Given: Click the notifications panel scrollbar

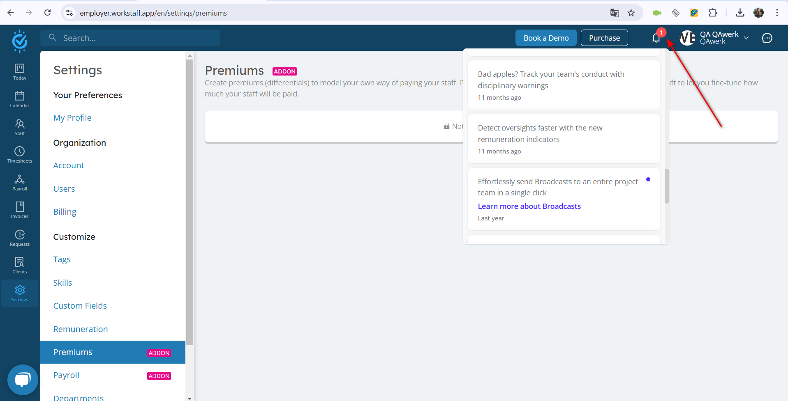Looking at the screenshot, I should coord(667,186).
